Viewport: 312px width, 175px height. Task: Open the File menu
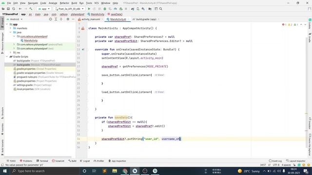click(x=9, y=3)
